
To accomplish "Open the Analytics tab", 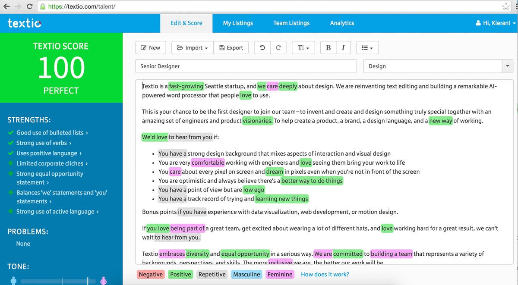I will (342, 23).
